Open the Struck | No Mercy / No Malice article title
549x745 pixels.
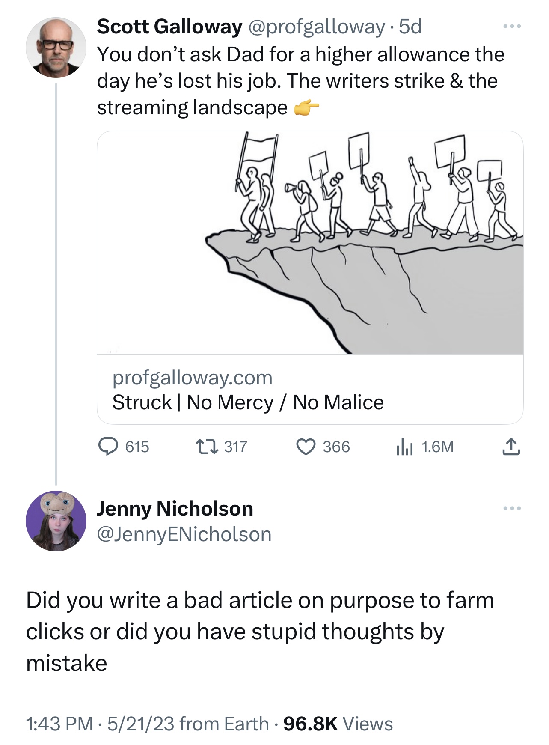[x=248, y=402]
